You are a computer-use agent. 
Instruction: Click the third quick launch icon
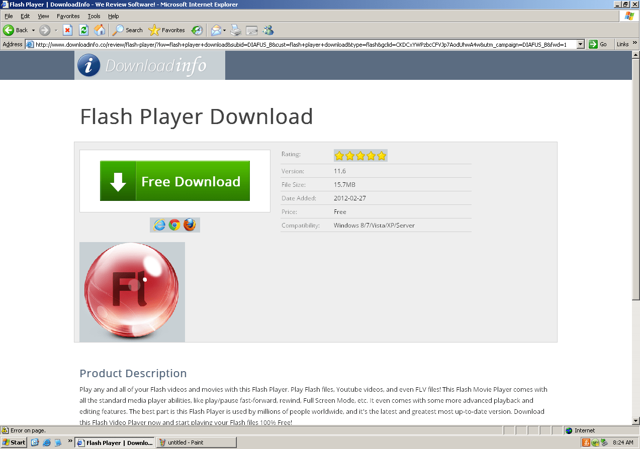(x=58, y=442)
